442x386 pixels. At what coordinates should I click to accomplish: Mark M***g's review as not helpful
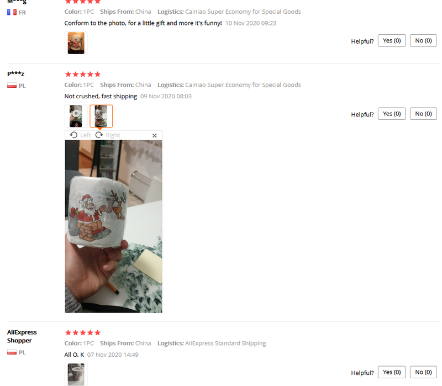coord(423,40)
